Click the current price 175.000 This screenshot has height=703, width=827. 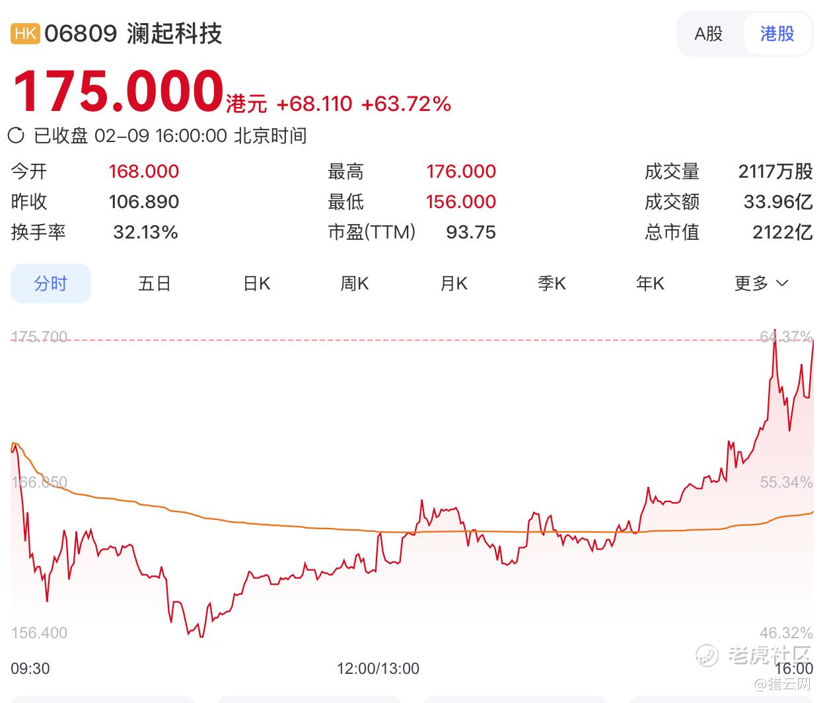point(118,91)
